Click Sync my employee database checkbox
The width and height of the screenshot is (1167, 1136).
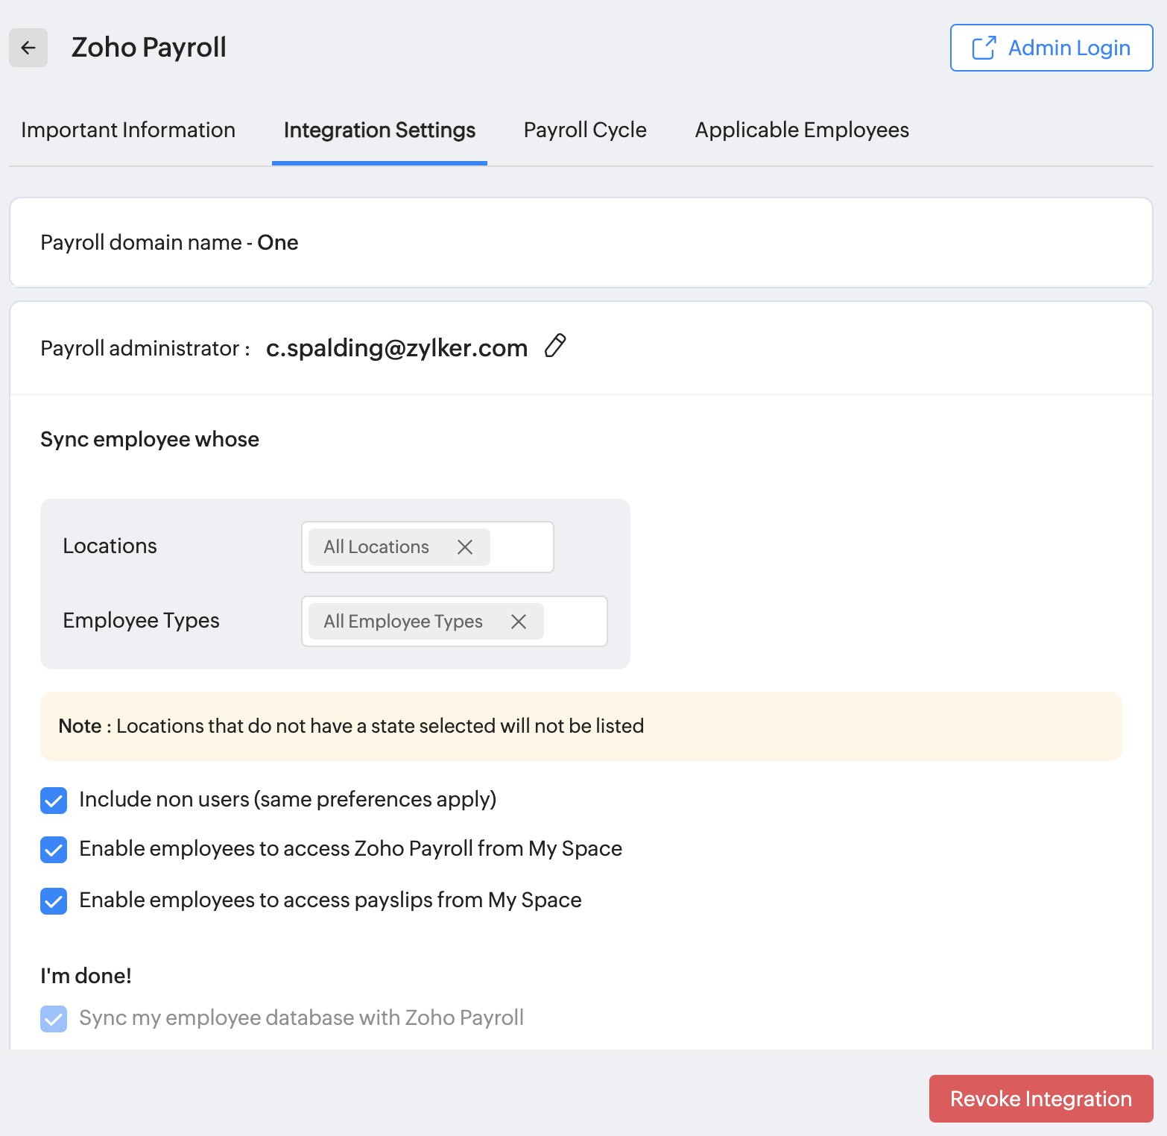[54, 1019]
